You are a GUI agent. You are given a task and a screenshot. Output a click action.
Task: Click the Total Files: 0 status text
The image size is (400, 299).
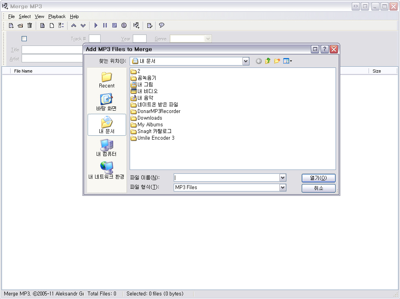coord(102,294)
